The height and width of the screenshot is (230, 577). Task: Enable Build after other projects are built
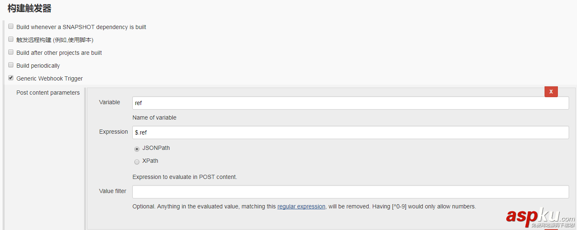click(11, 52)
